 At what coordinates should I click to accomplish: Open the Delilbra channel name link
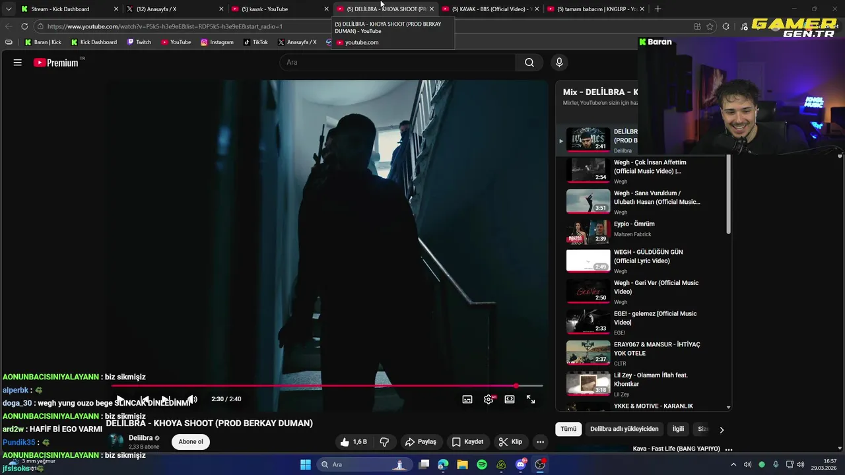coord(141,438)
